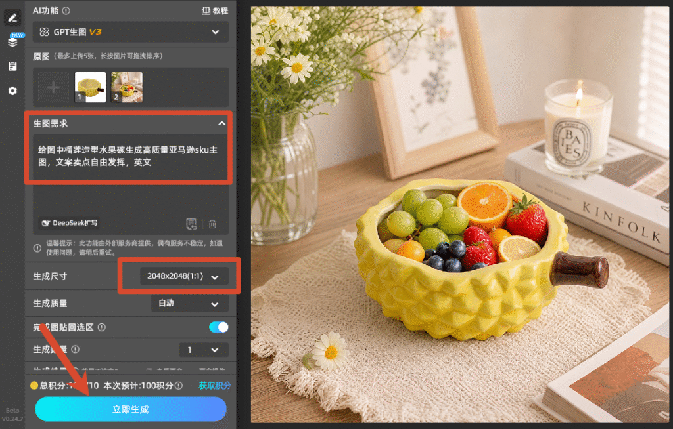Click the yellow coin icon beside 总积分
Image resolution: width=673 pixels, height=429 pixels.
click(x=34, y=385)
